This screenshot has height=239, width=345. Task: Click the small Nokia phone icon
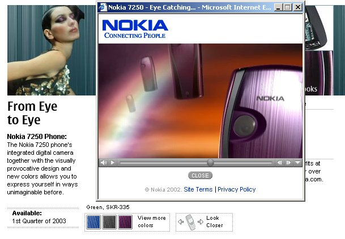190,222
